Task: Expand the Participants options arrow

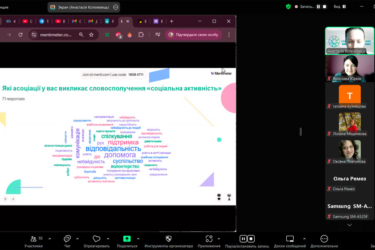Action: coord(50,239)
